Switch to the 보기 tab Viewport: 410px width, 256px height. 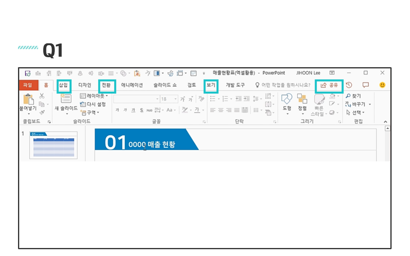pos(211,85)
